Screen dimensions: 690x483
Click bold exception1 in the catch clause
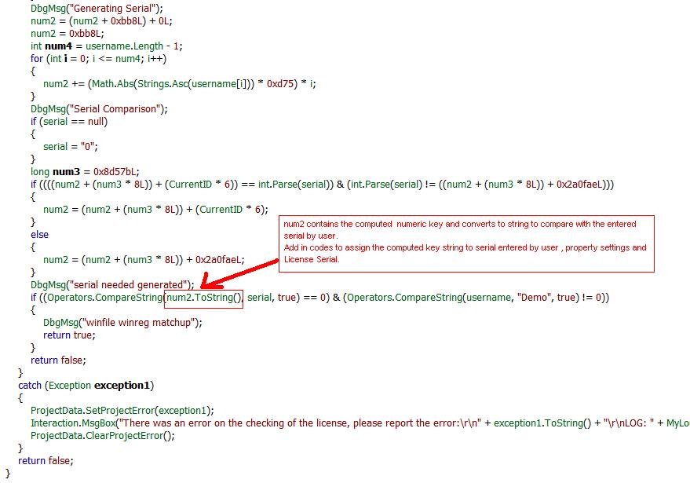tap(122, 386)
